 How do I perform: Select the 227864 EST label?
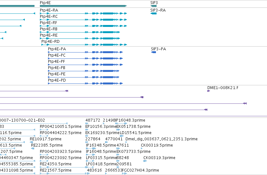coord(93,139)
